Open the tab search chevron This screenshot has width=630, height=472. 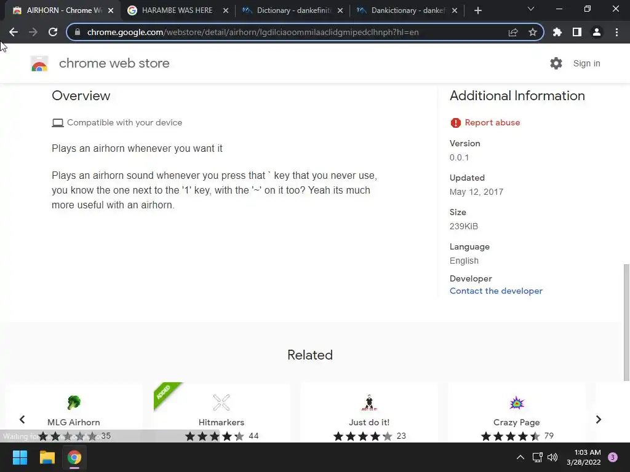(x=531, y=9)
